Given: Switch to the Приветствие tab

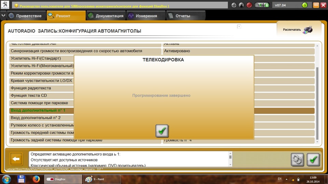Looking at the screenshot, I should coord(26,16).
